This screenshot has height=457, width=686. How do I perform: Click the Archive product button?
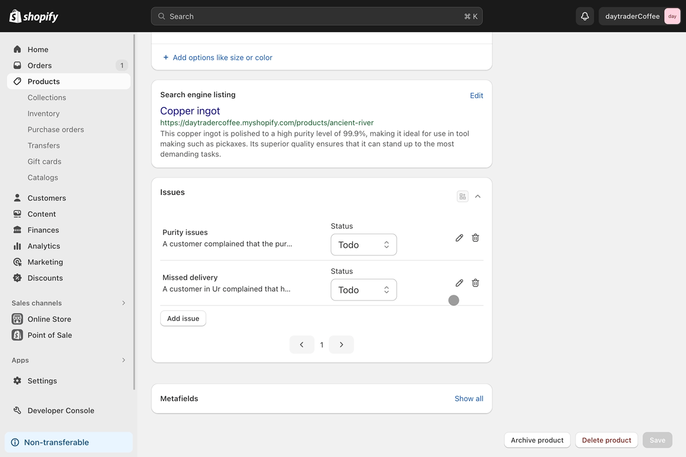click(x=537, y=440)
